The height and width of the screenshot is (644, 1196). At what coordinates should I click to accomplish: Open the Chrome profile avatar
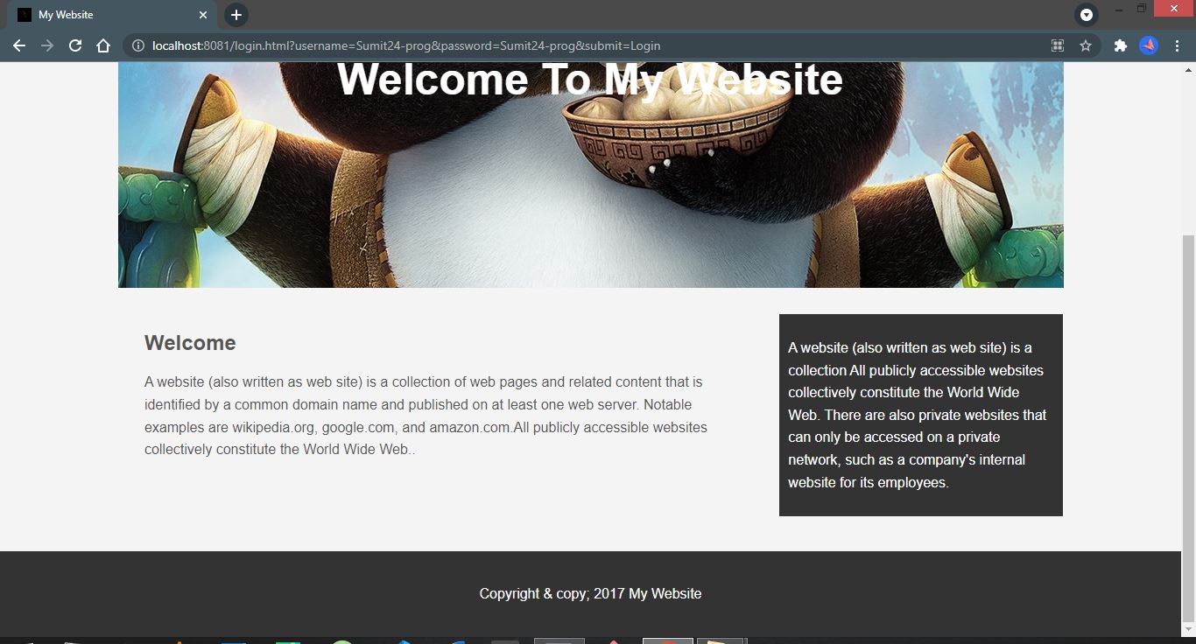click(1148, 45)
